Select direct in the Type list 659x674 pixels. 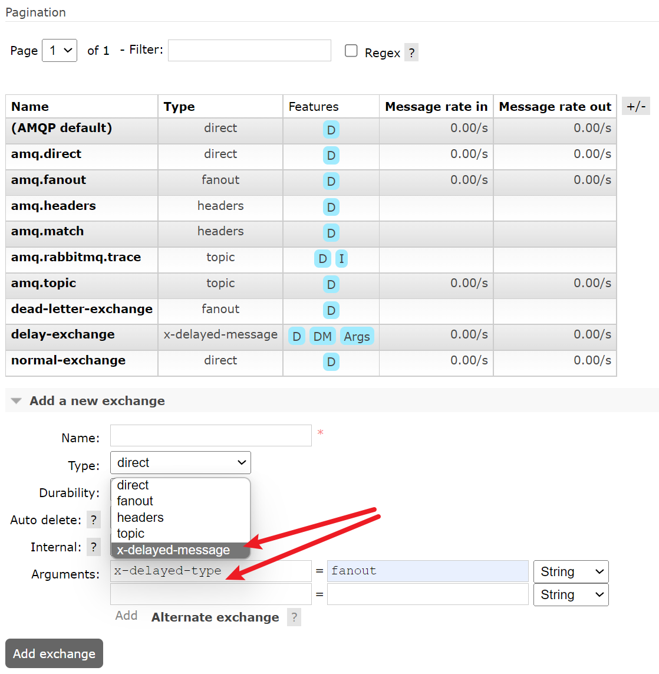coord(180,485)
